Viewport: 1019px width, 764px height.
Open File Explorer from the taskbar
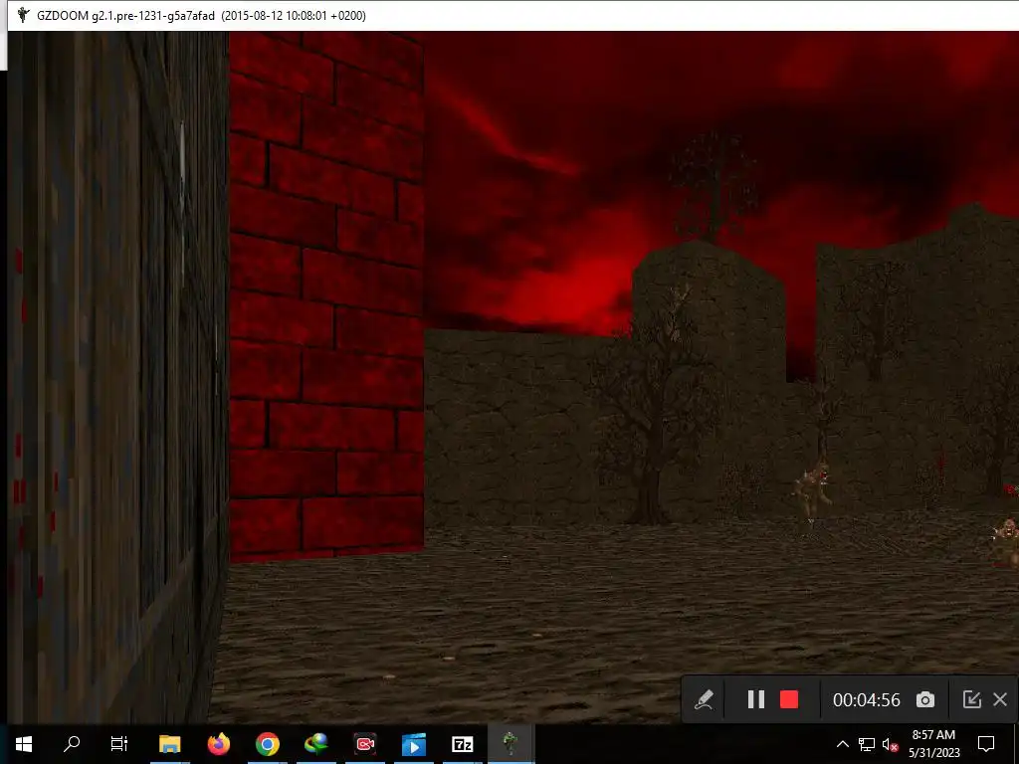click(169, 744)
